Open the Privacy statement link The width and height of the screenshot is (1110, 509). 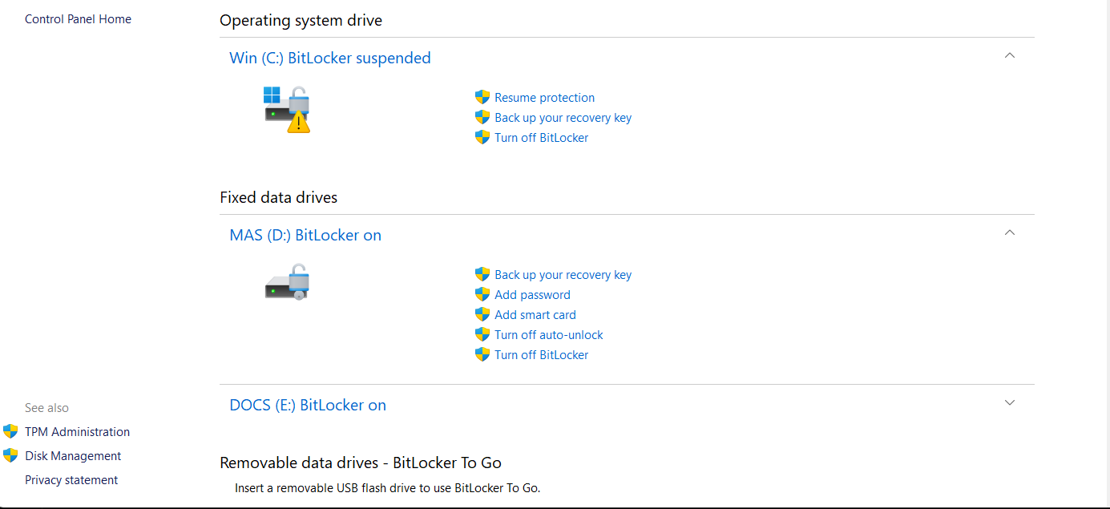pyautogui.click(x=71, y=479)
